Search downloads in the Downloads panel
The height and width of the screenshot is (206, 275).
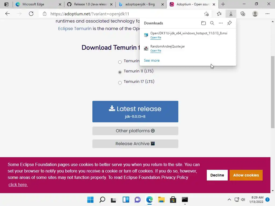point(212,23)
